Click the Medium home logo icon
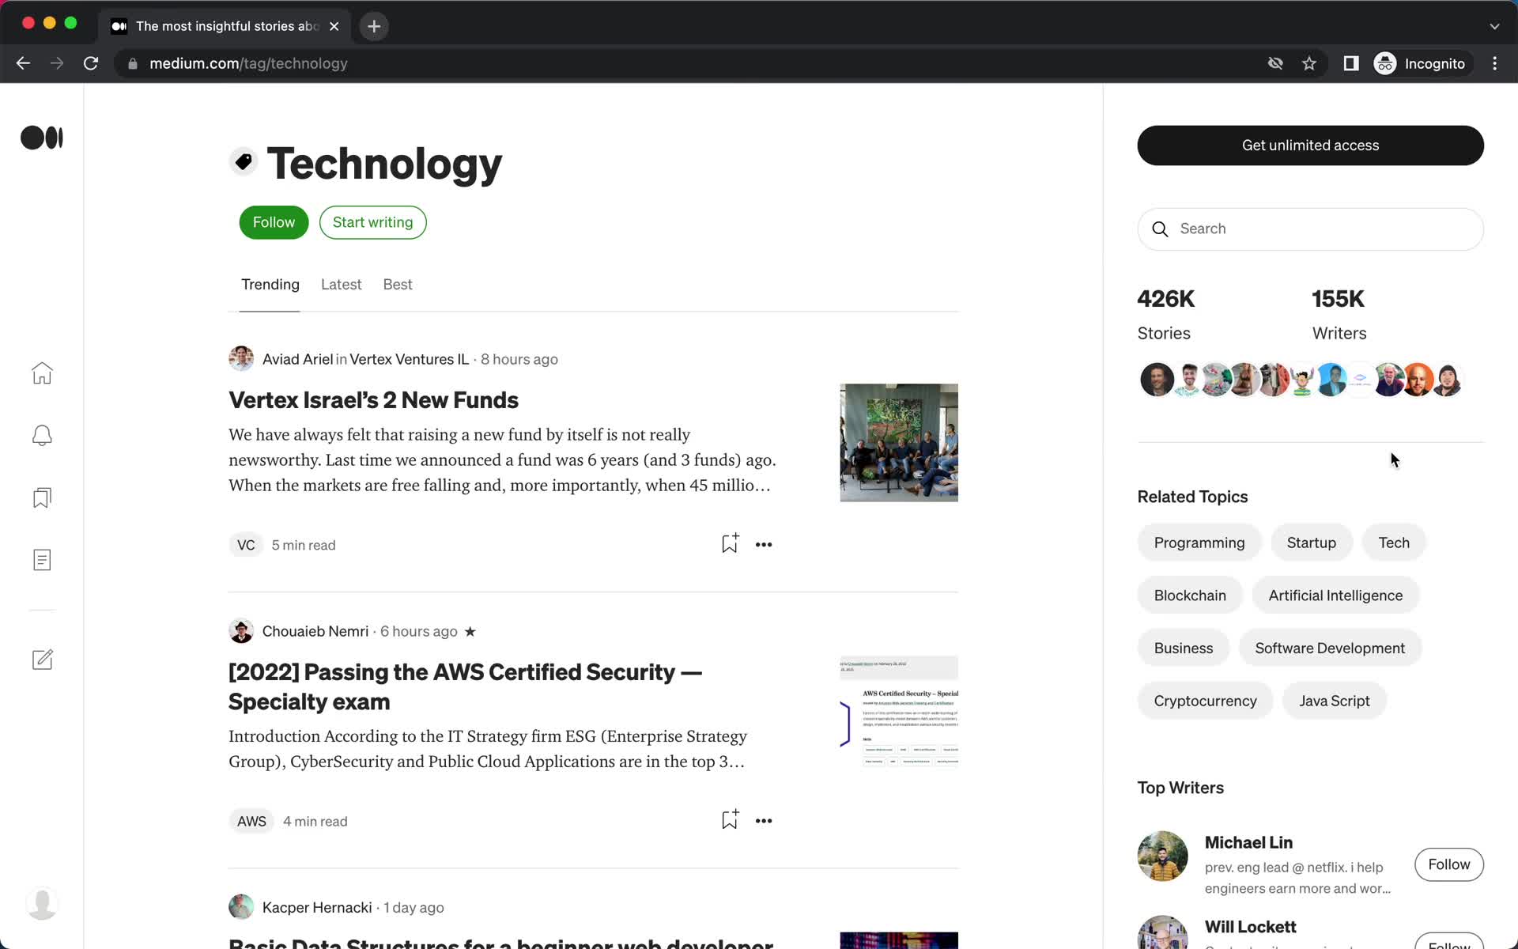The image size is (1518, 949). (42, 137)
